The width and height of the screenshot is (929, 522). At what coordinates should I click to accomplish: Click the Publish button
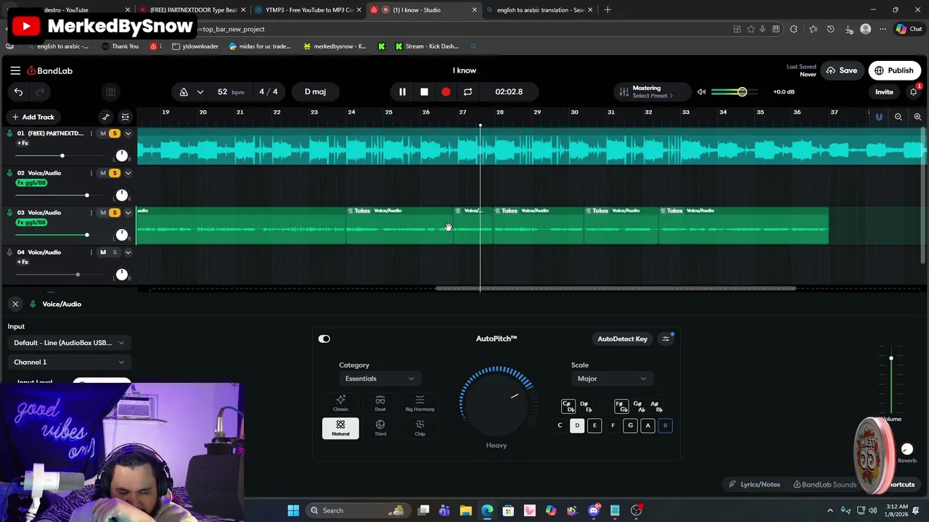coord(894,70)
